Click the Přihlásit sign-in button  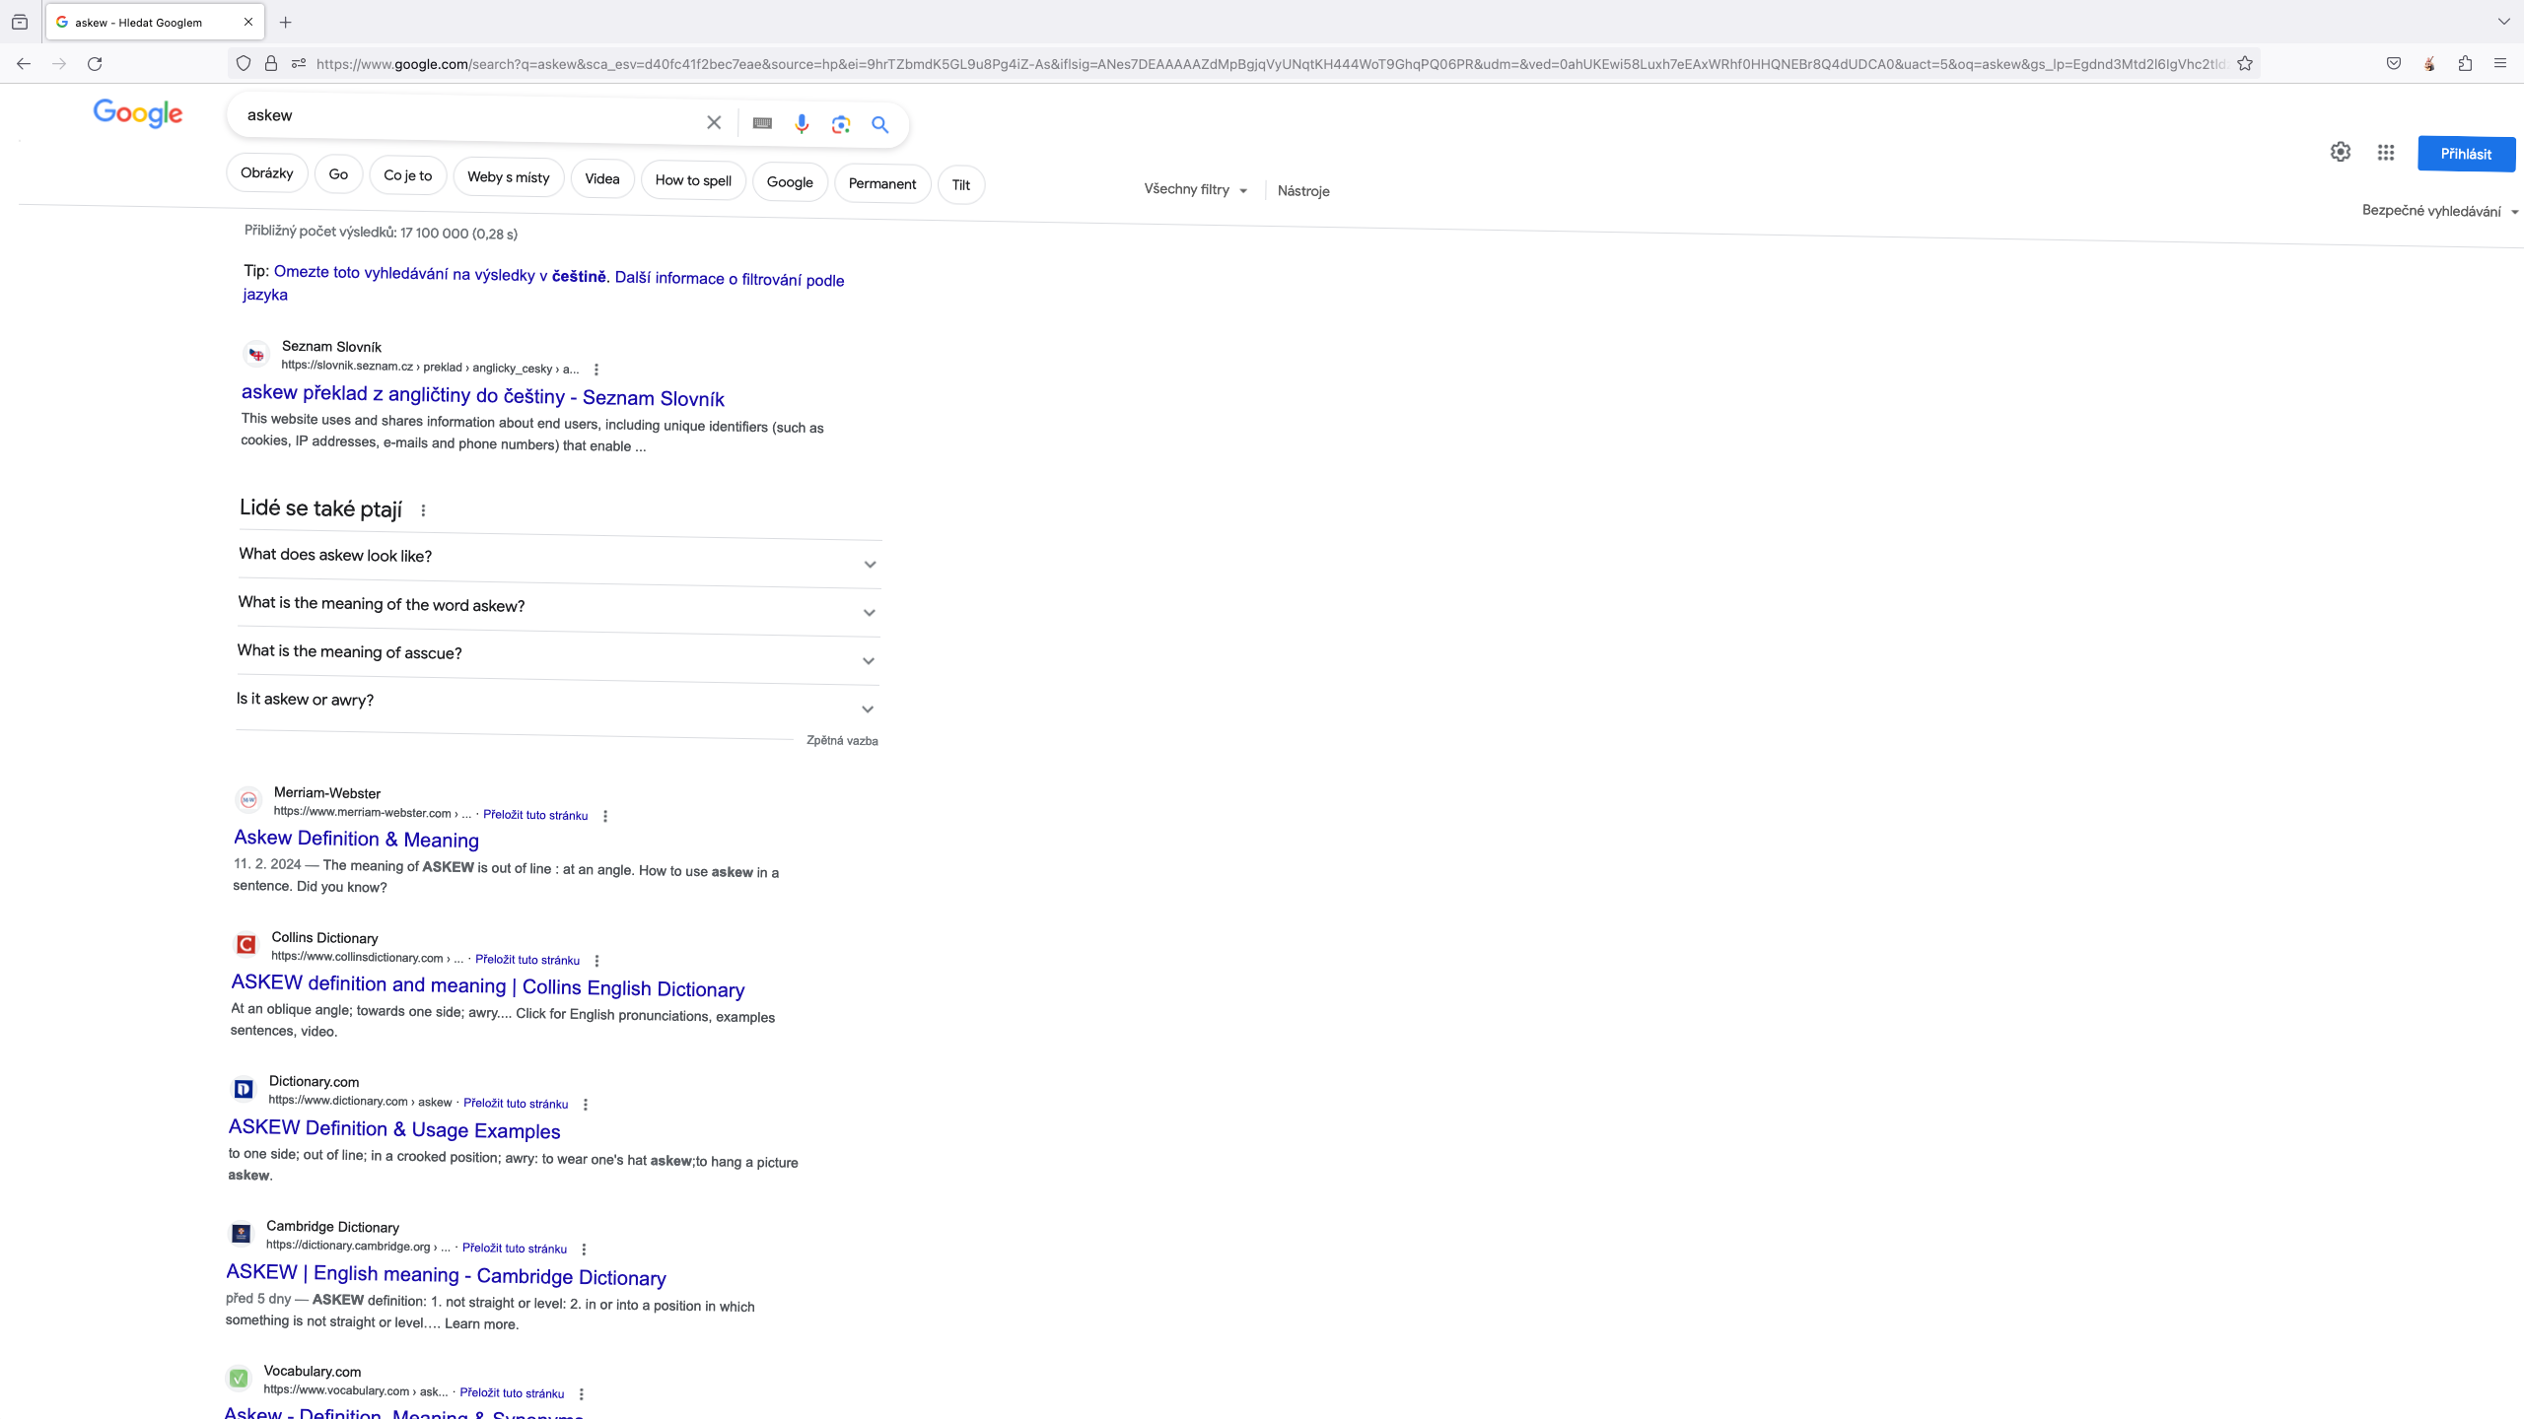2465,154
